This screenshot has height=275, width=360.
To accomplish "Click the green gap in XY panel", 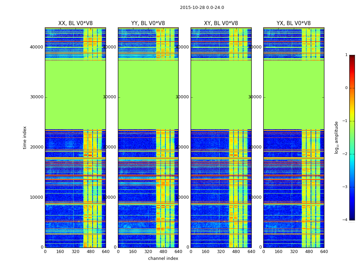I will [221, 95].
